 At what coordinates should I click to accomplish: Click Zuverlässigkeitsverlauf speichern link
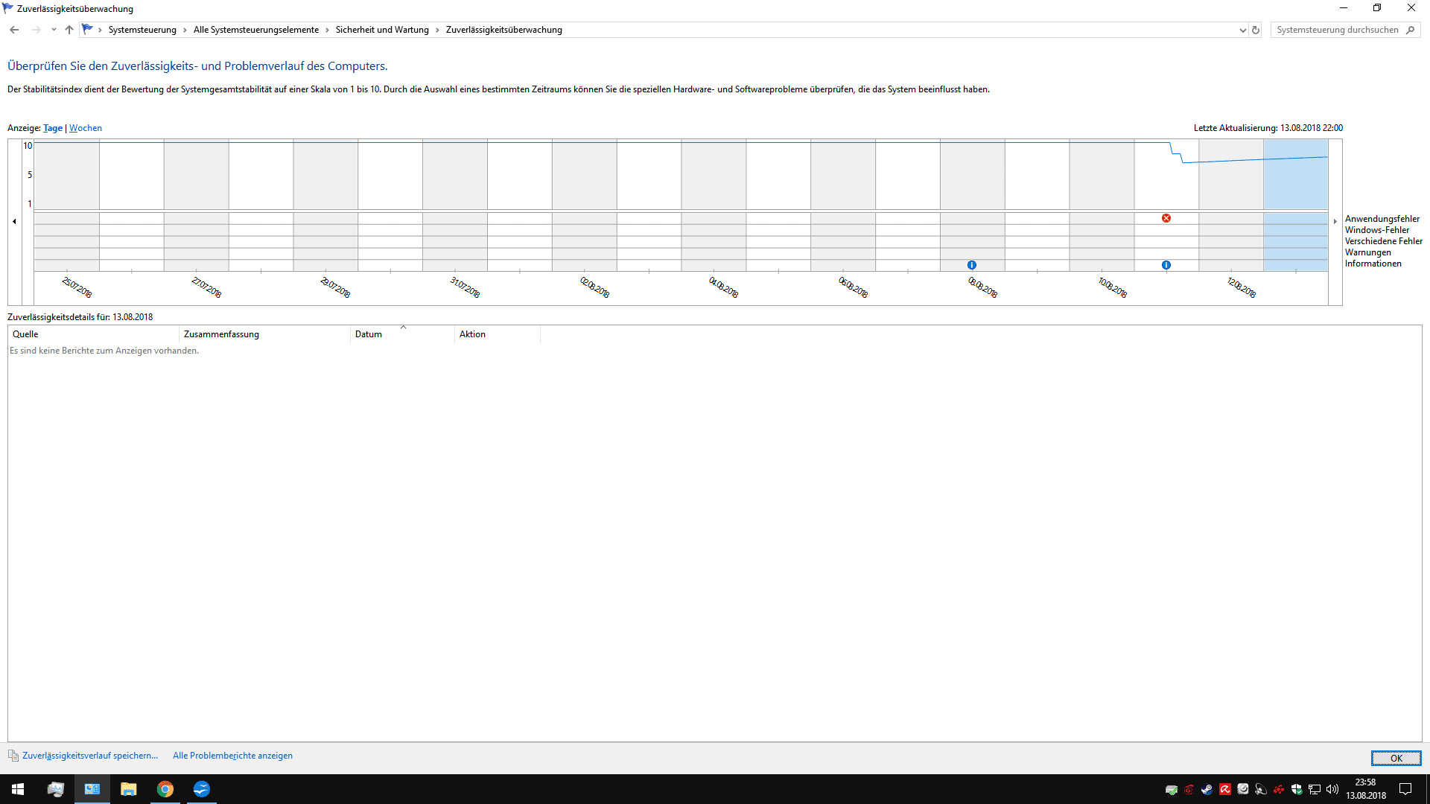89,756
